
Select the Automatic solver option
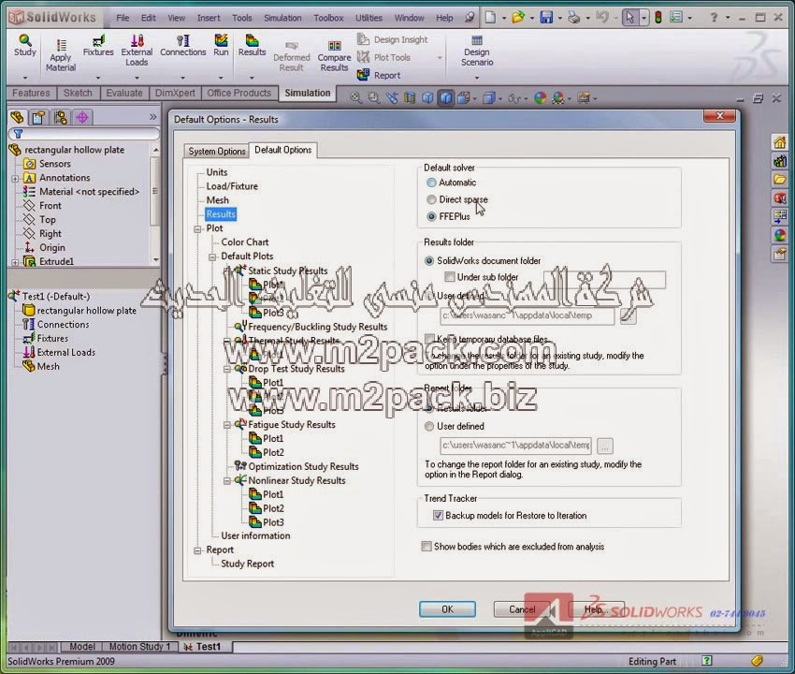[431, 183]
